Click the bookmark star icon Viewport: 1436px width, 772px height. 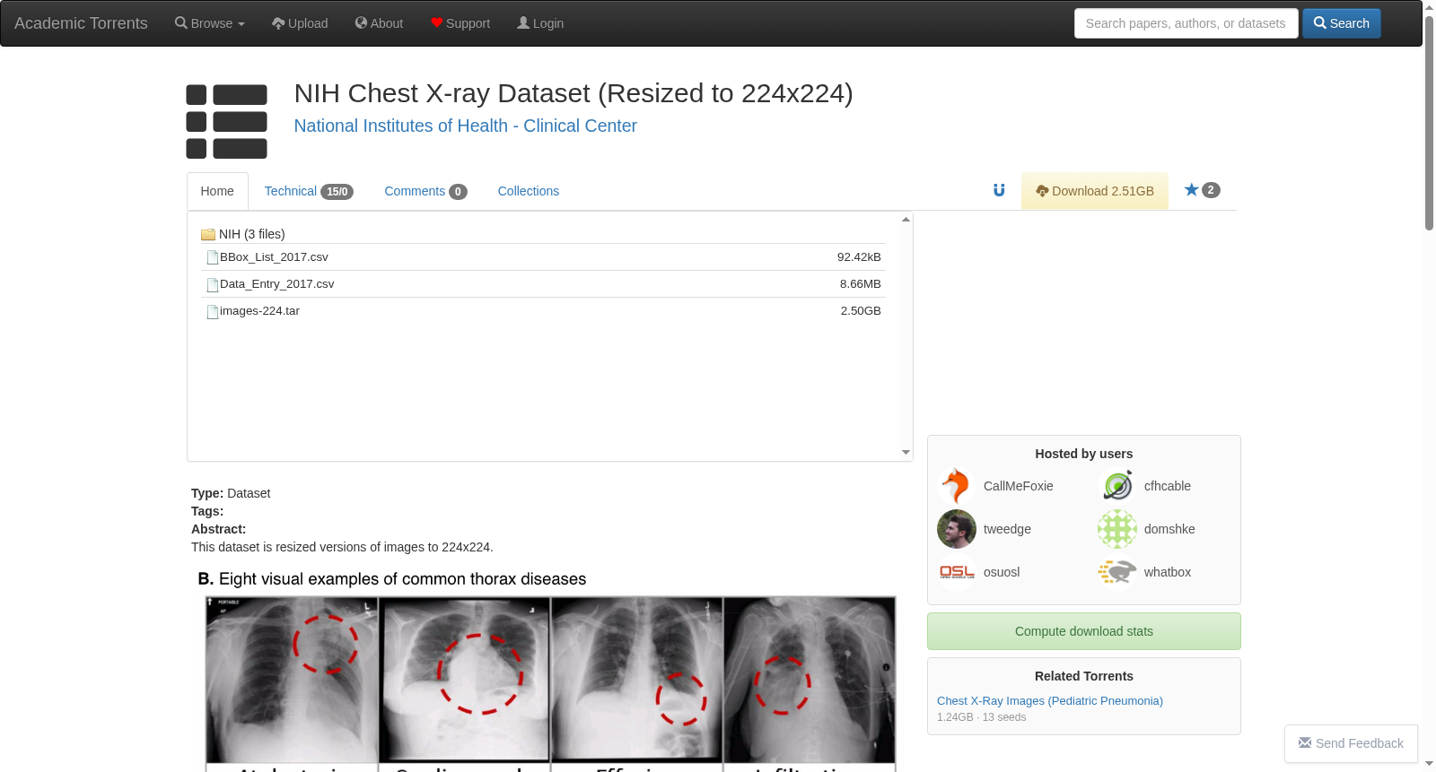1192,190
